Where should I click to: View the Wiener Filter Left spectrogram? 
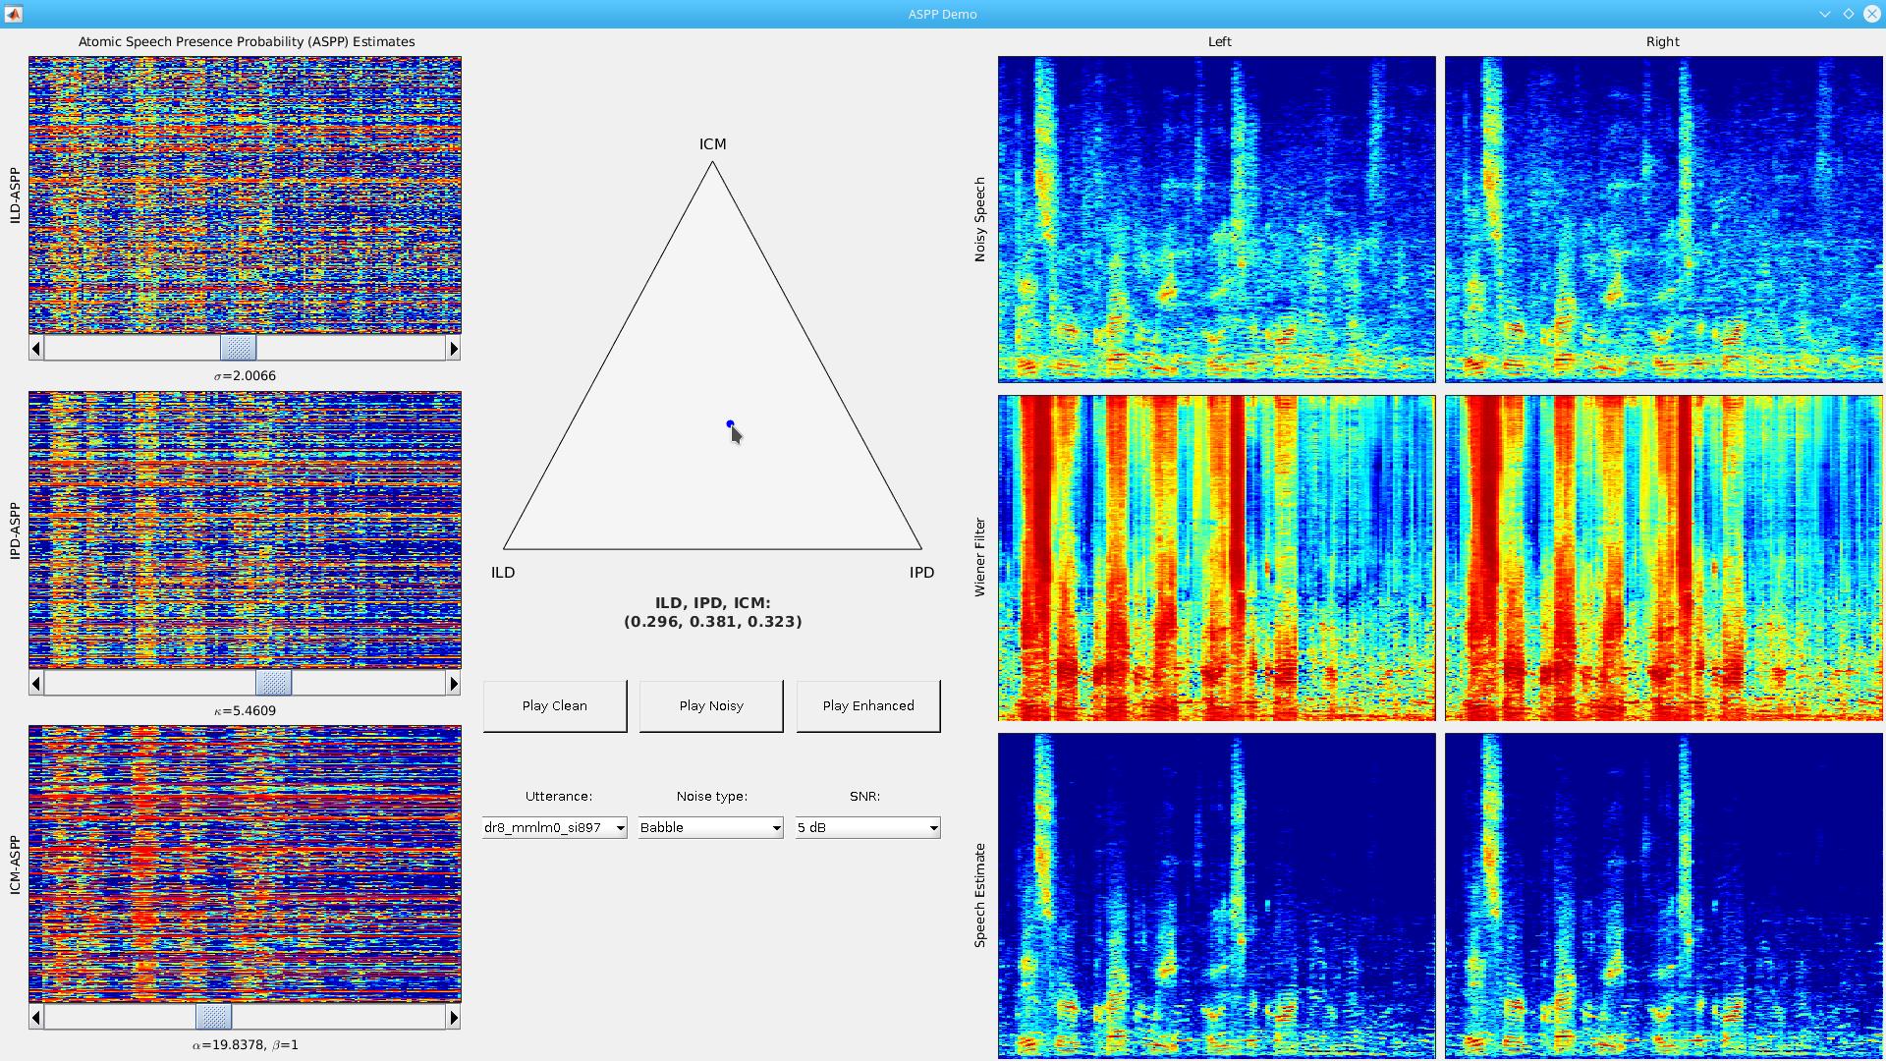coord(1218,557)
